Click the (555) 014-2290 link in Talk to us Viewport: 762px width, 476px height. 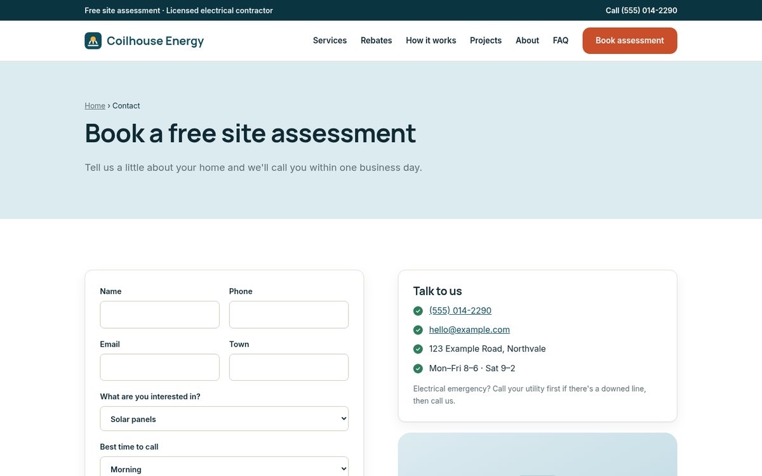tap(460, 310)
